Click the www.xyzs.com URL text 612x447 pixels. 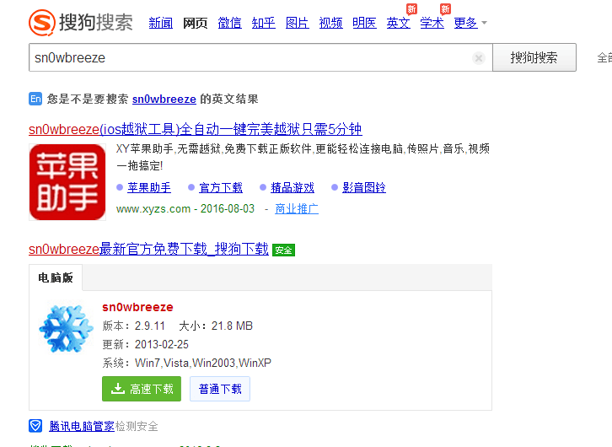[x=153, y=209]
